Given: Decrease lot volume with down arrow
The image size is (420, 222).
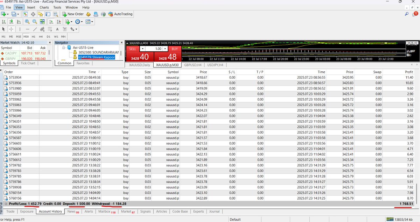Looking at the screenshot, I should [x=143, y=49].
